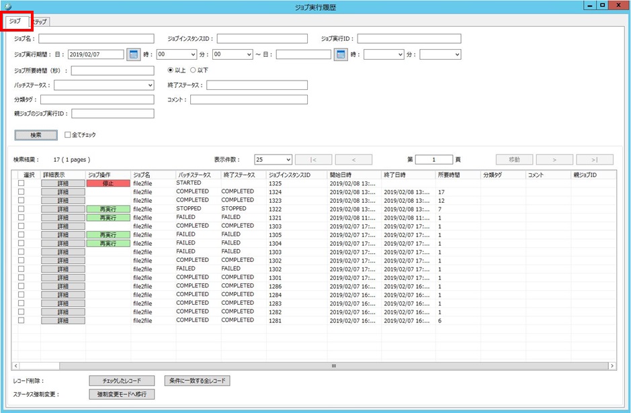Enable the 全てチェック checkbox

(68, 135)
